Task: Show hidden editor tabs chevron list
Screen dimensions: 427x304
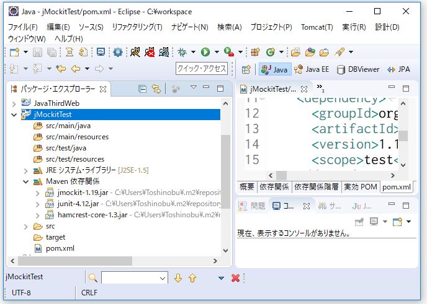Action: point(320,88)
